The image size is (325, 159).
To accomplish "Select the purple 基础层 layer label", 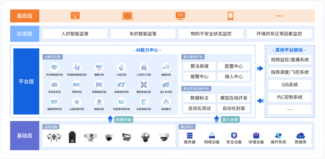I will click(25, 136).
